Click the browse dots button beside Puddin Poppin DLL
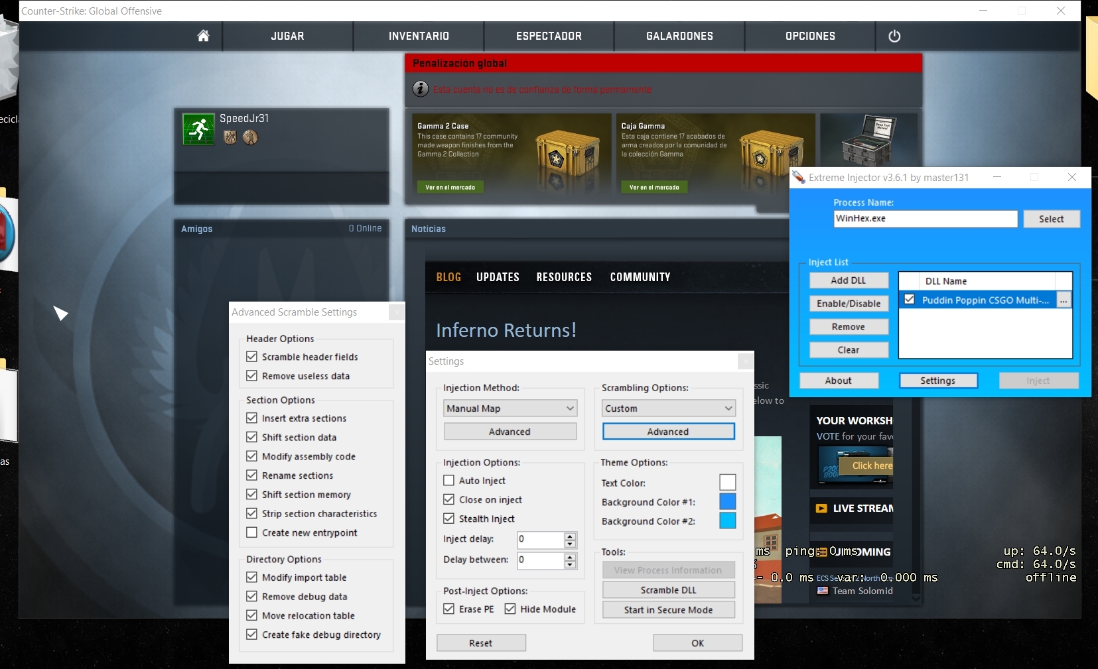1098x669 pixels. pos(1064,300)
